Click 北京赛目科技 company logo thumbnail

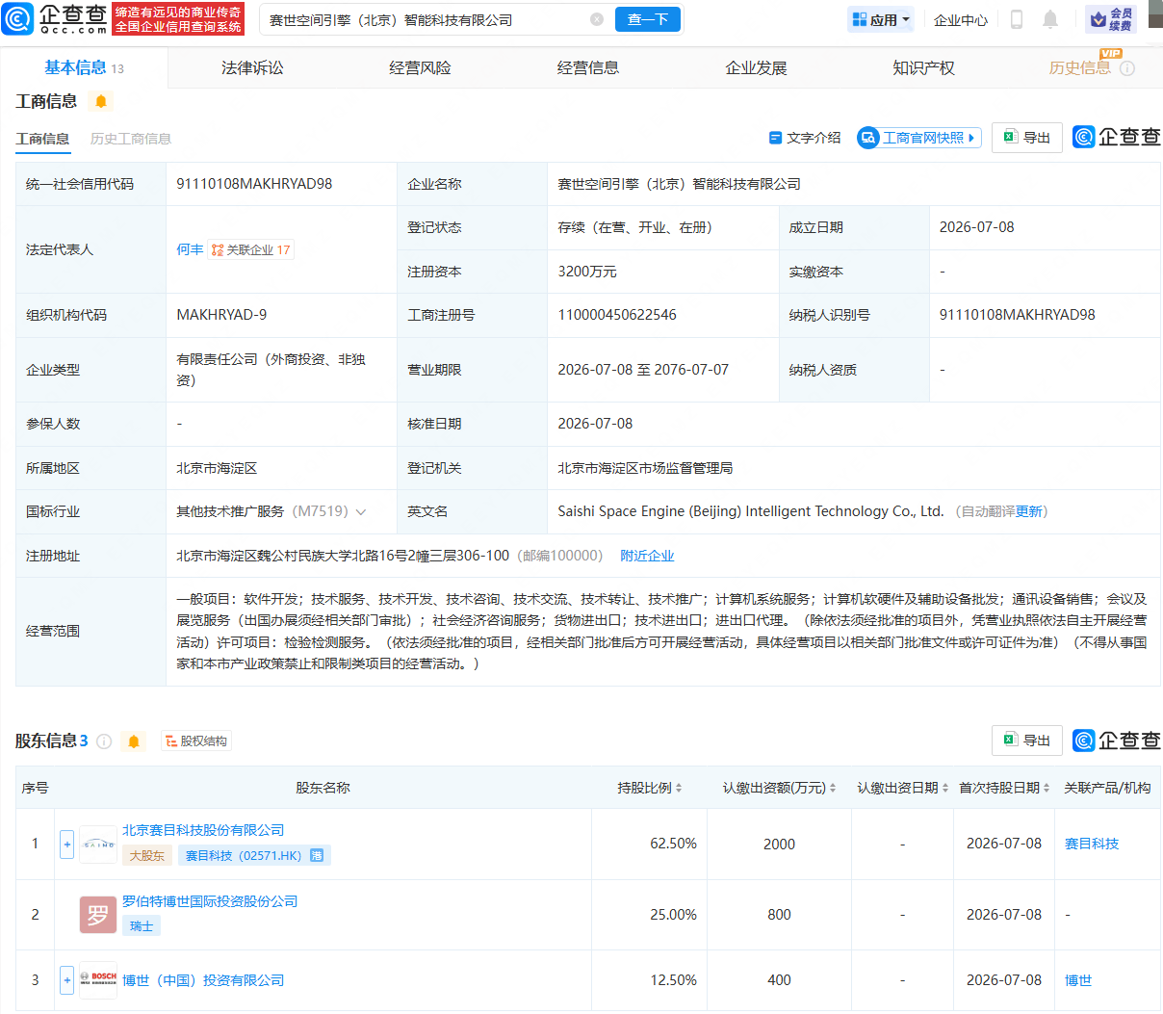98,844
